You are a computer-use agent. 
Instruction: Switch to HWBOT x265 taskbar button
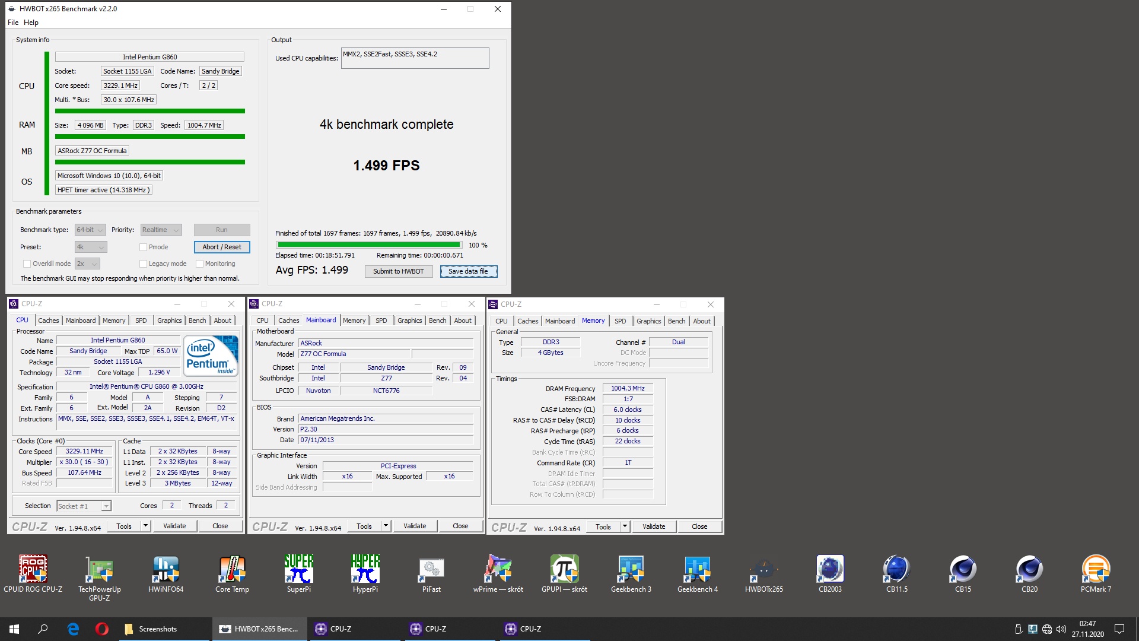[259, 629]
